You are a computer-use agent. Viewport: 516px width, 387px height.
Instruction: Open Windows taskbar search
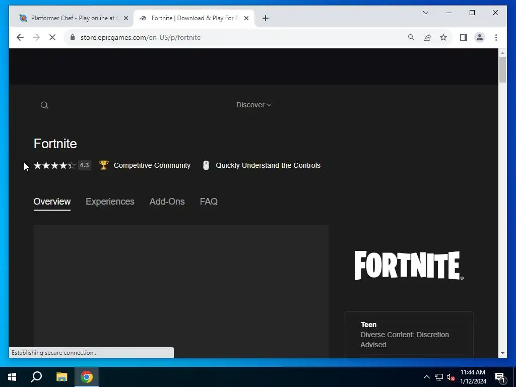point(36,377)
